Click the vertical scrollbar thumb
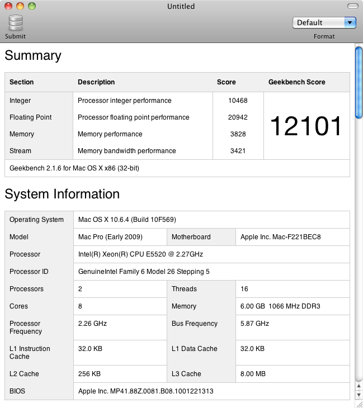This screenshot has width=363, height=408. 359,82
